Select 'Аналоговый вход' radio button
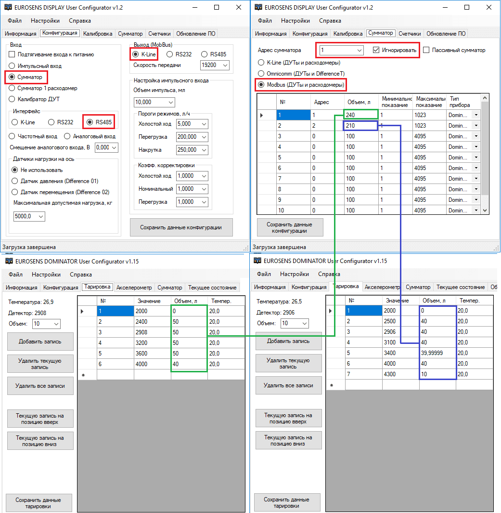 67,136
